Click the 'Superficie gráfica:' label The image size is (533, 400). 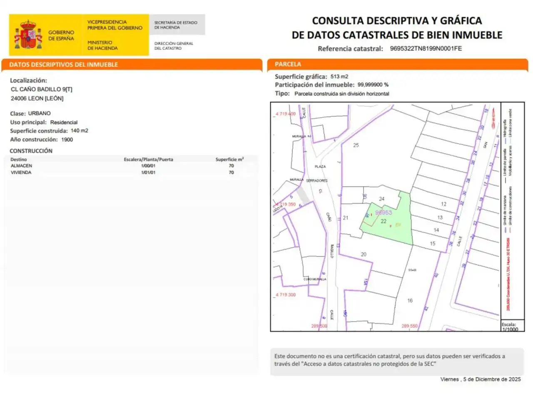point(301,77)
